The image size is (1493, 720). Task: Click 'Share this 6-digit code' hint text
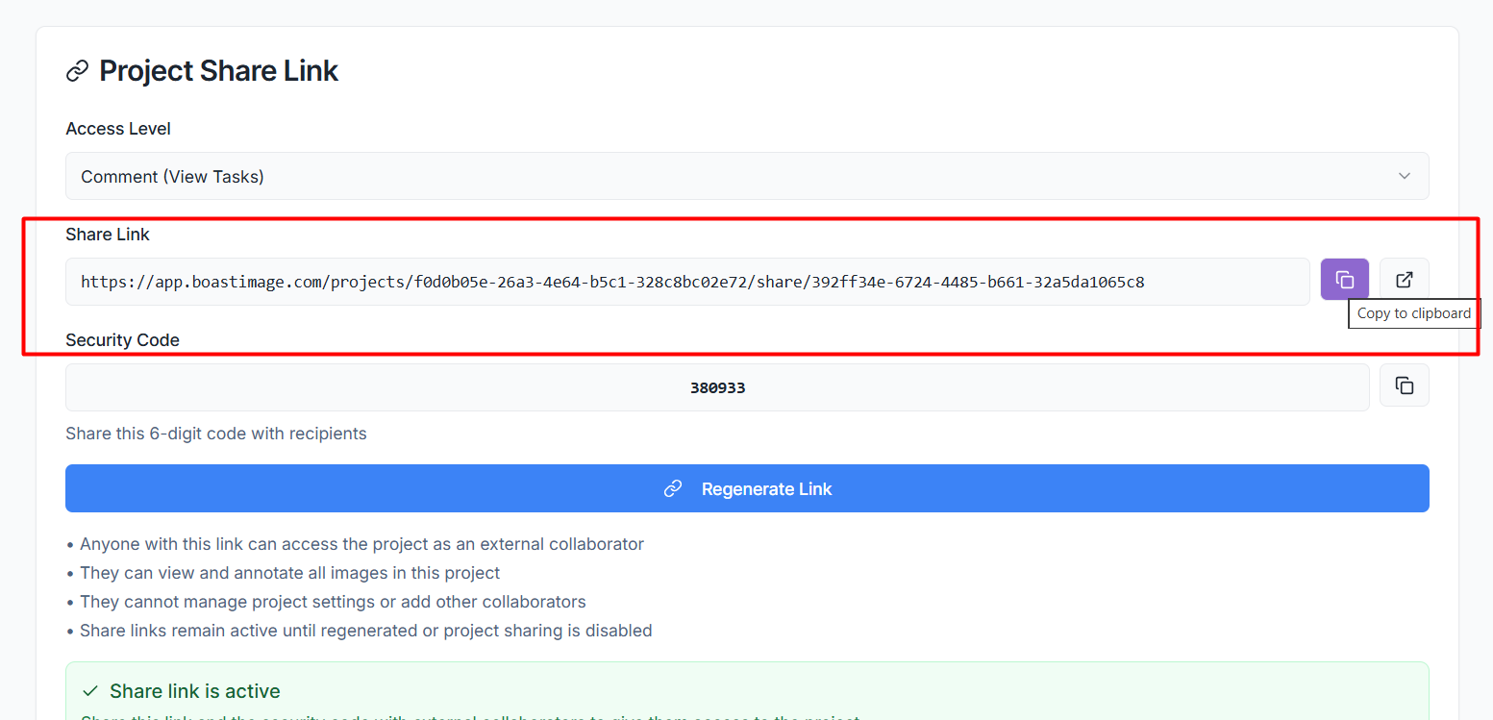[216, 434]
